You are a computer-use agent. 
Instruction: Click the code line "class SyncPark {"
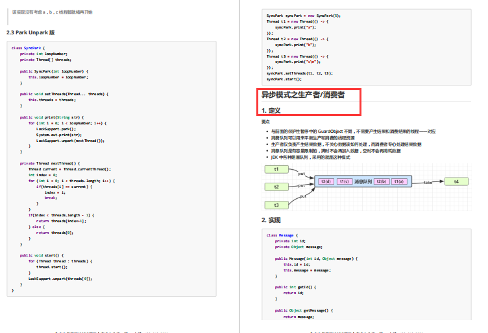coord(29,48)
